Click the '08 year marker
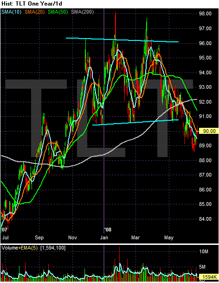The width and height of the screenshot is (219, 283). tap(108, 230)
